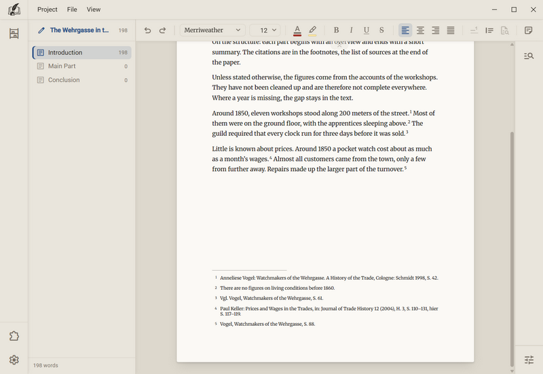
Task: Click the '198 words' status text
Action: tap(45, 365)
